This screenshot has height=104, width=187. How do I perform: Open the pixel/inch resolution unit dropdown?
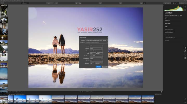pos(99,63)
